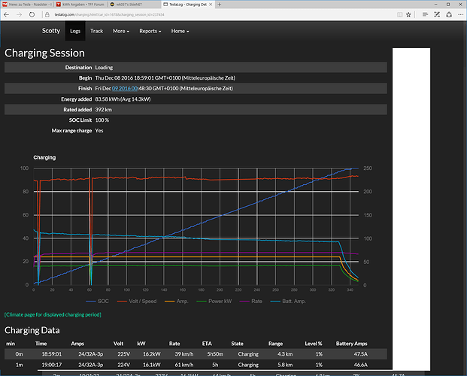Open the Hub lines icon
467x376 pixels.
(425, 14)
